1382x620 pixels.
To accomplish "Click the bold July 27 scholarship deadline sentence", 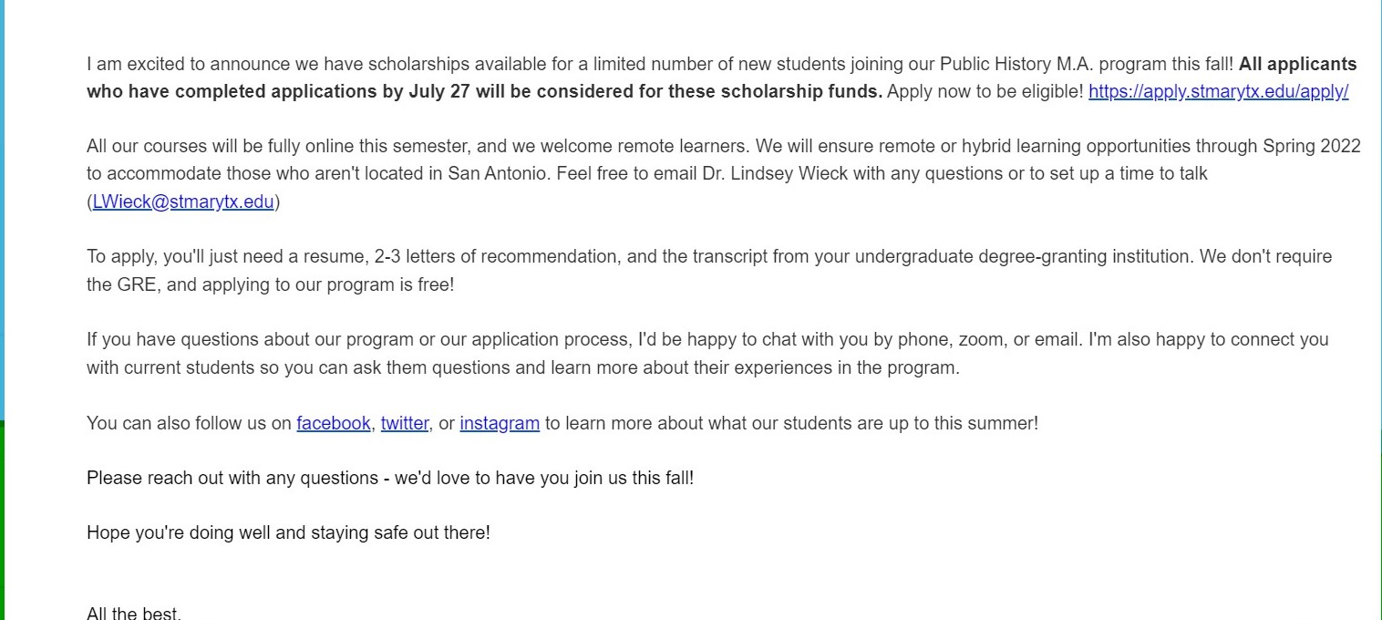I will click(x=483, y=92).
